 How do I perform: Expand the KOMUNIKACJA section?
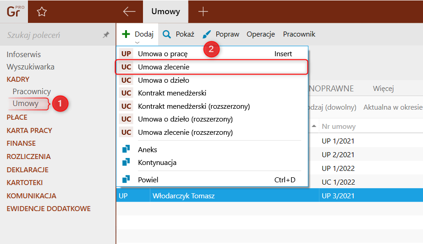point(31,196)
